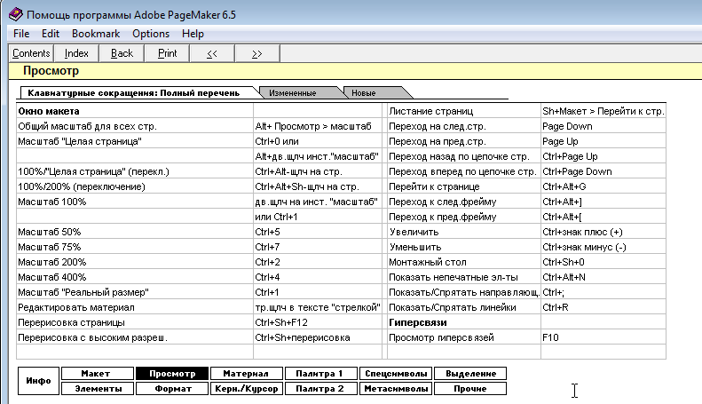Browse to next topic with >> button

[257, 53]
